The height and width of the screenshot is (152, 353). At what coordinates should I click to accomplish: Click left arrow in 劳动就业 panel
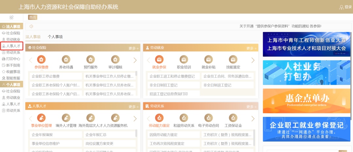point(148,60)
